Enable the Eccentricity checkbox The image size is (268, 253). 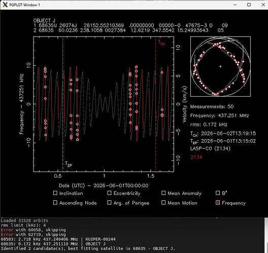tap(109, 193)
